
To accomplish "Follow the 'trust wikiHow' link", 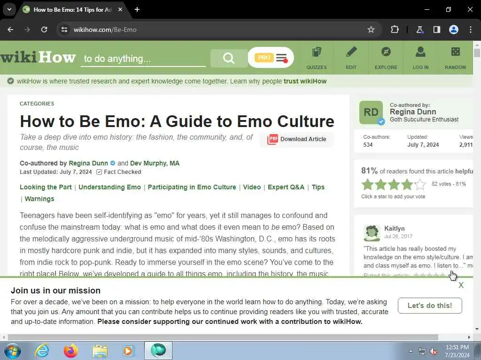I will [x=305, y=81].
